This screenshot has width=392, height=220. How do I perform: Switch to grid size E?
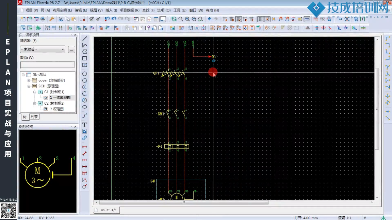[x=252, y=19]
